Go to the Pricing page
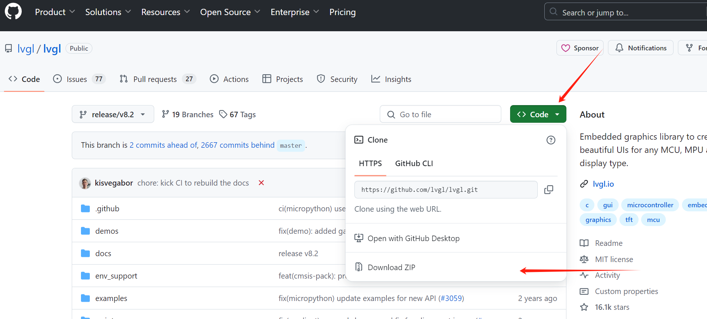Screen dimensions: 707x319 coord(342,12)
